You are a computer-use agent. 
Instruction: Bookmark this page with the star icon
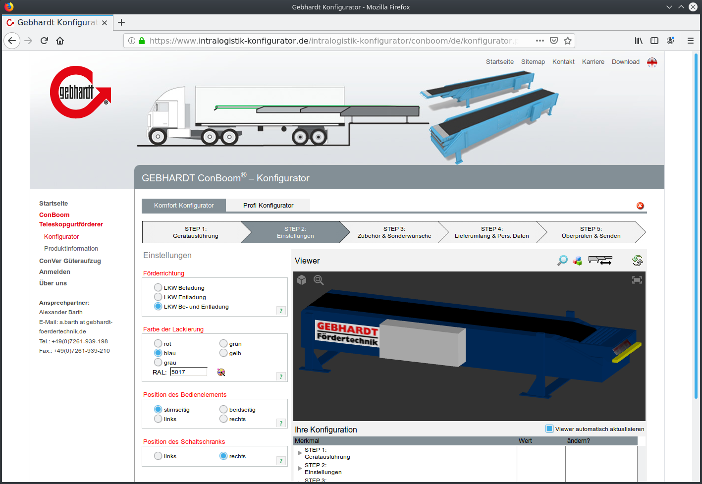click(x=568, y=41)
